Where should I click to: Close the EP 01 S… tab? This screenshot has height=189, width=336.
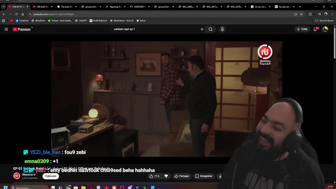(x=27, y=7)
